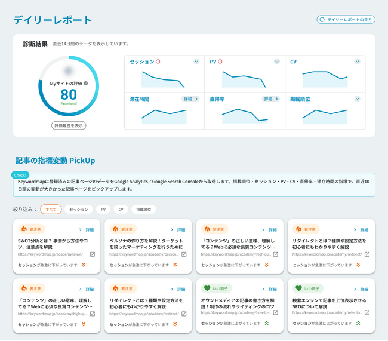The image size is (388, 341).
Task: Click external link icon for second-row high-qu URL
Action: pos(93,314)
